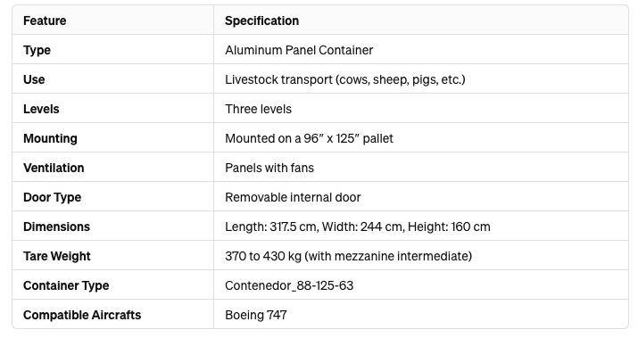
Task: Click the Three levels cell
Action: (259, 109)
